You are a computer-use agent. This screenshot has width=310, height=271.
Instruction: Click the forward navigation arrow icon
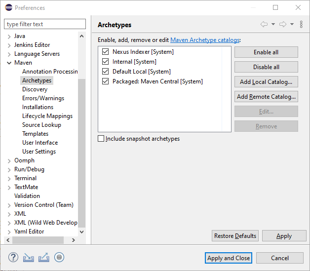pos(282,24)
